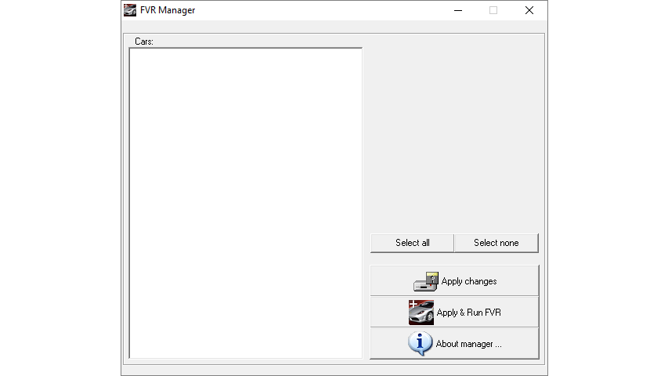Click the status bar strip at window bottom
The width and height of the screenshot is (668, 376).
pyautogui.click(x=334, y=370)
